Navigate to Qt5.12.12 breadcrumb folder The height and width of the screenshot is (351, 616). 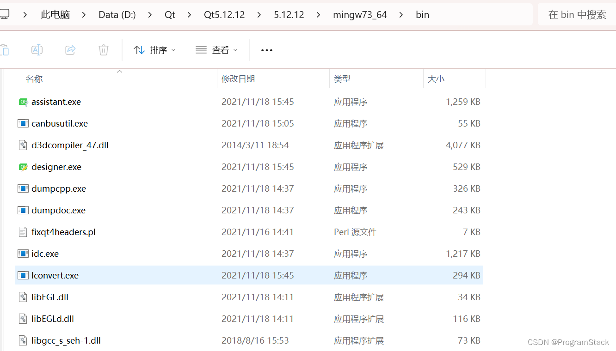tap(224, 15)
